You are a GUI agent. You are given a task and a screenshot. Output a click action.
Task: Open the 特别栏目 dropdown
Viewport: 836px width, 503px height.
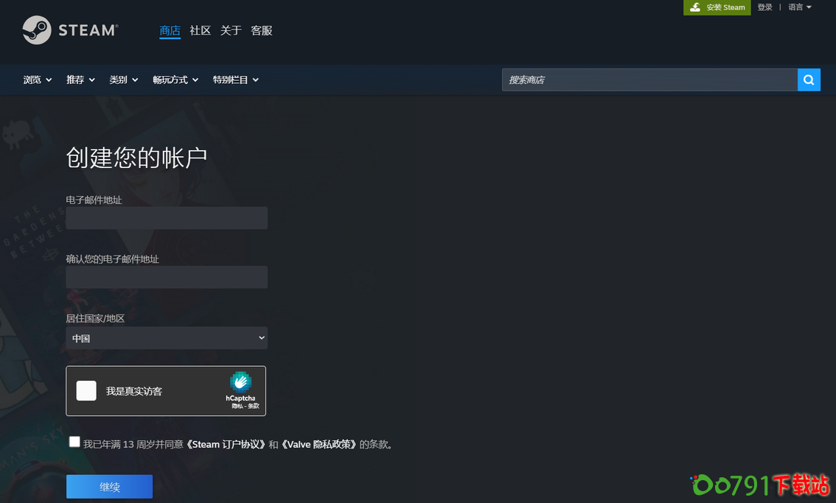(x=235, y=80)
